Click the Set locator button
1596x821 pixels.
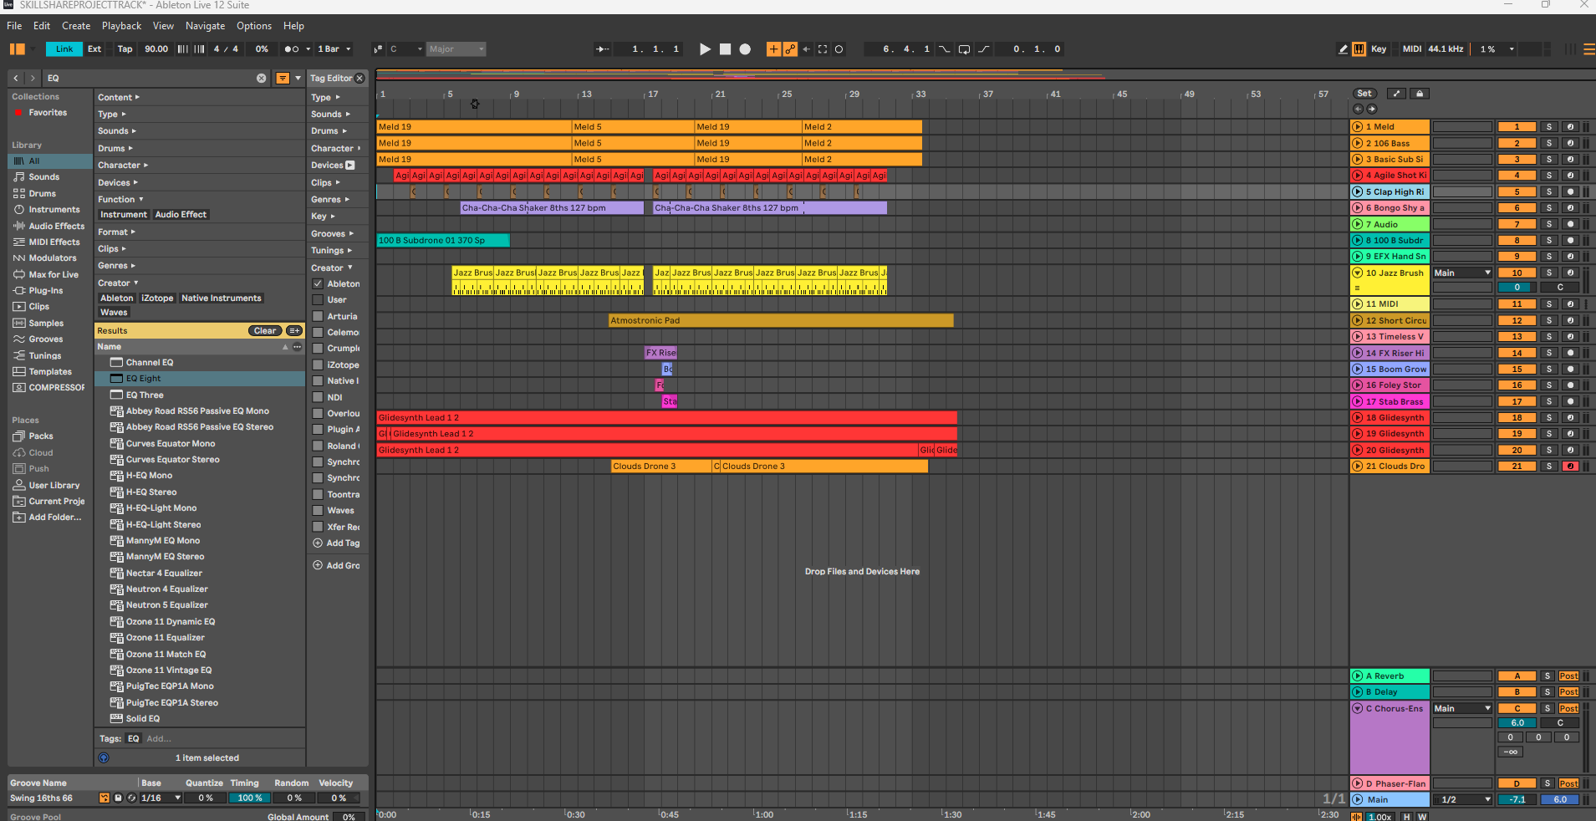1364,94
